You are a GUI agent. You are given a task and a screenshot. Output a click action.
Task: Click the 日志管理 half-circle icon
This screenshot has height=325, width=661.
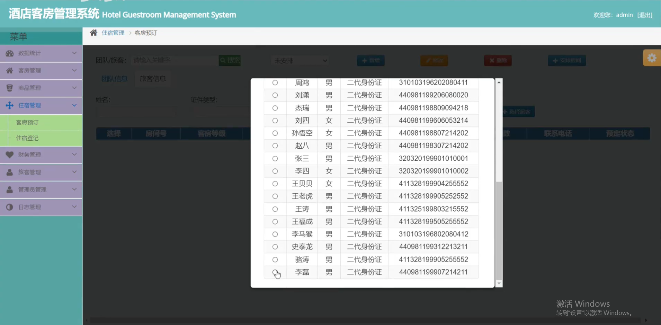tap(10, 207)
